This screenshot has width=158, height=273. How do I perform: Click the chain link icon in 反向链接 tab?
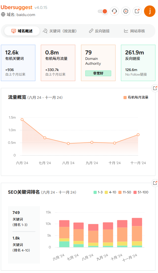tap(91, 31)
